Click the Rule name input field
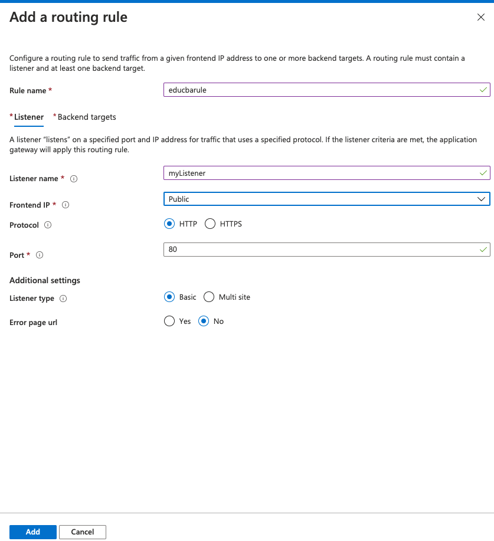494x541 pixels. tap(326, 90)
